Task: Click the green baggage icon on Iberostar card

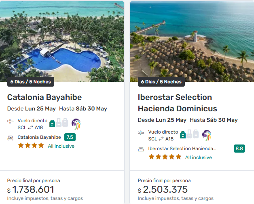Action: (x=182, y=134)
